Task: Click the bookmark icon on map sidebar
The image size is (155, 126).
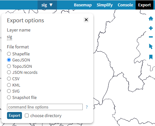Action: [x=151, y=57]
